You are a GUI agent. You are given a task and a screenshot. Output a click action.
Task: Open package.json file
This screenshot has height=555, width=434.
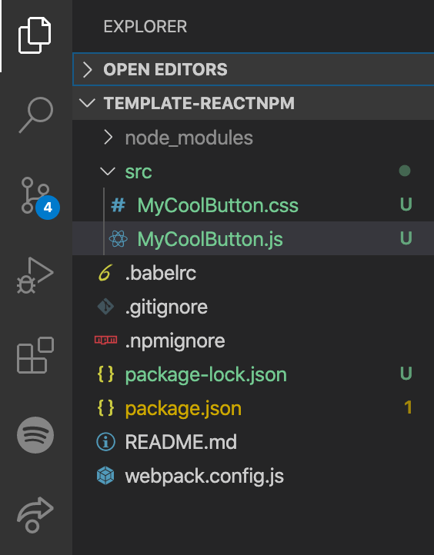click(183, 409)
